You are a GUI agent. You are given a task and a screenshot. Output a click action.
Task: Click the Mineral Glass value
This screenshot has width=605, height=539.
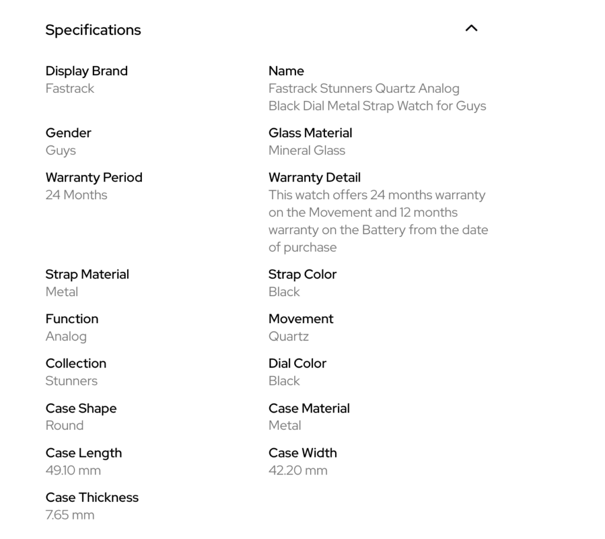click(307, 151)
